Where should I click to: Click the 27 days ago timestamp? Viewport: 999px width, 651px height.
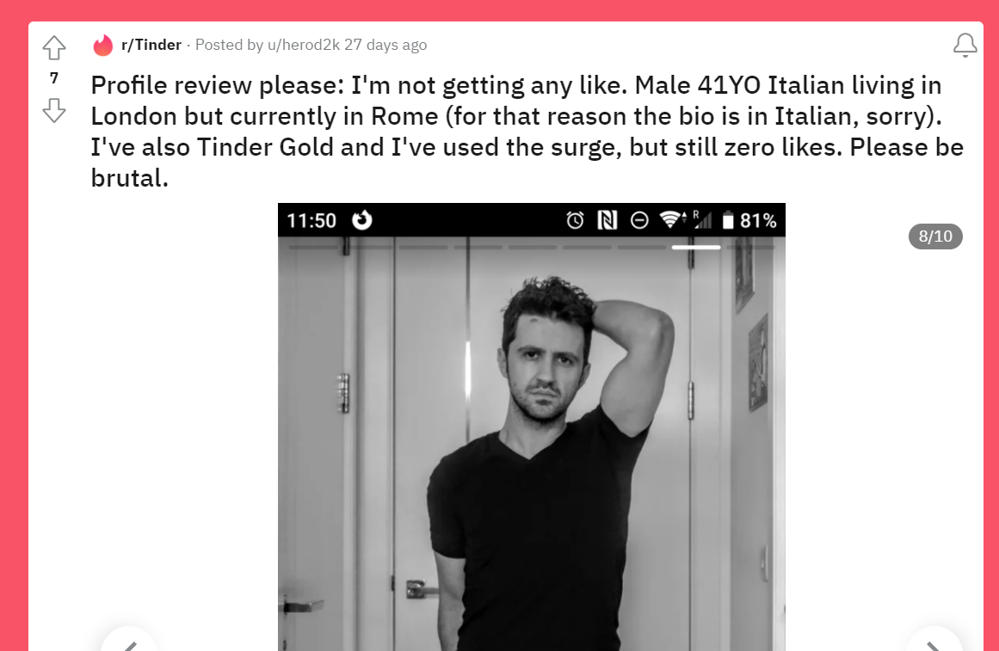pos(385,46)
